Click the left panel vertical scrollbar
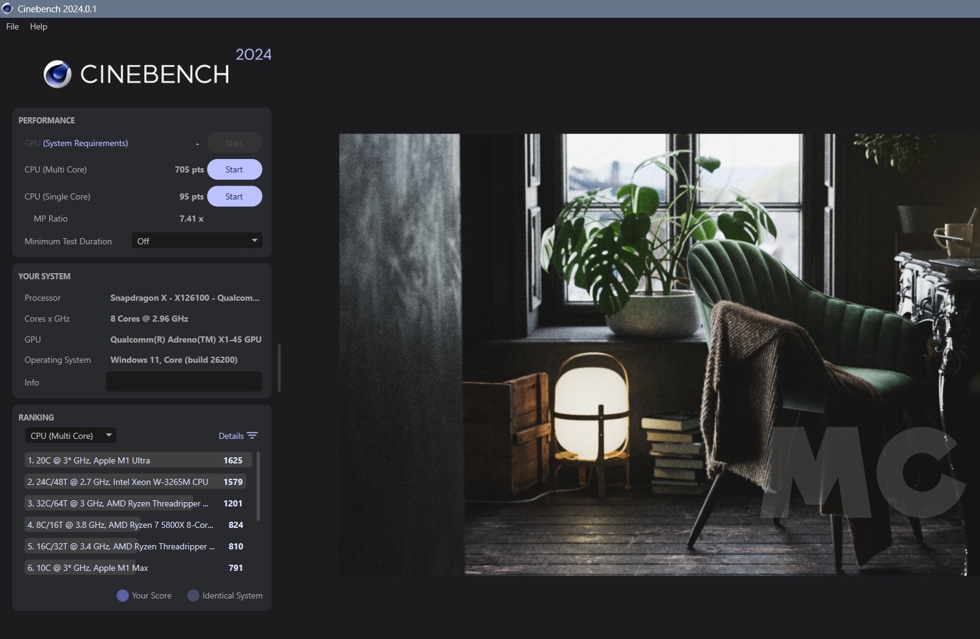 click(x=279, y=368)
